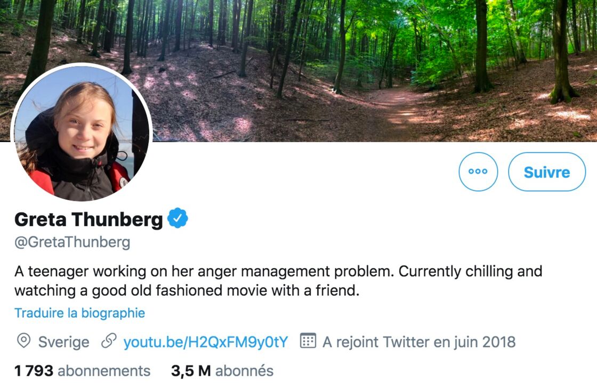The image size is (597, 387).
Task: Click the Sverige location text
Action: pyautogui.click(x=63, y=342)
